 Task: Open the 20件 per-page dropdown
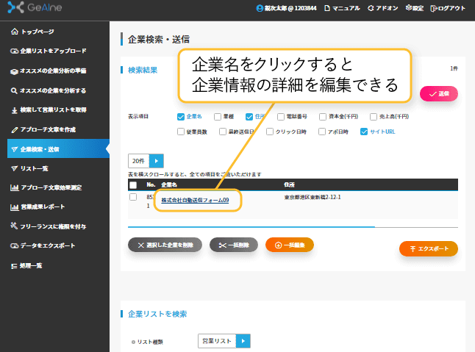[x=146, y=161]
